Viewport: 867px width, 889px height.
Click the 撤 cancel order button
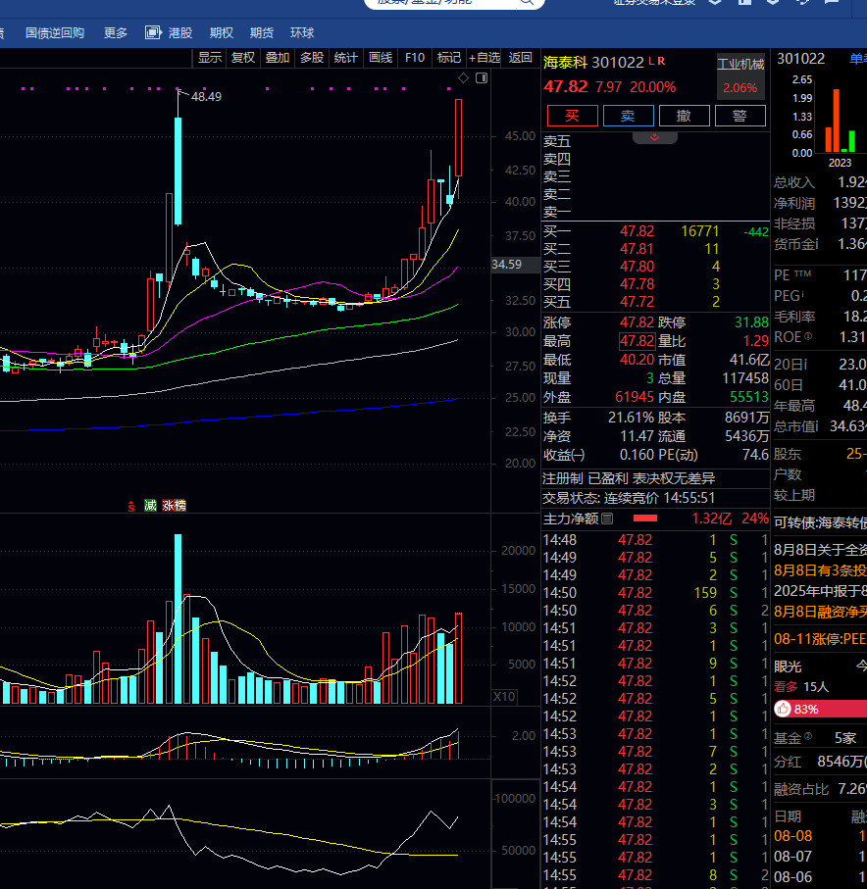(685, 116)
